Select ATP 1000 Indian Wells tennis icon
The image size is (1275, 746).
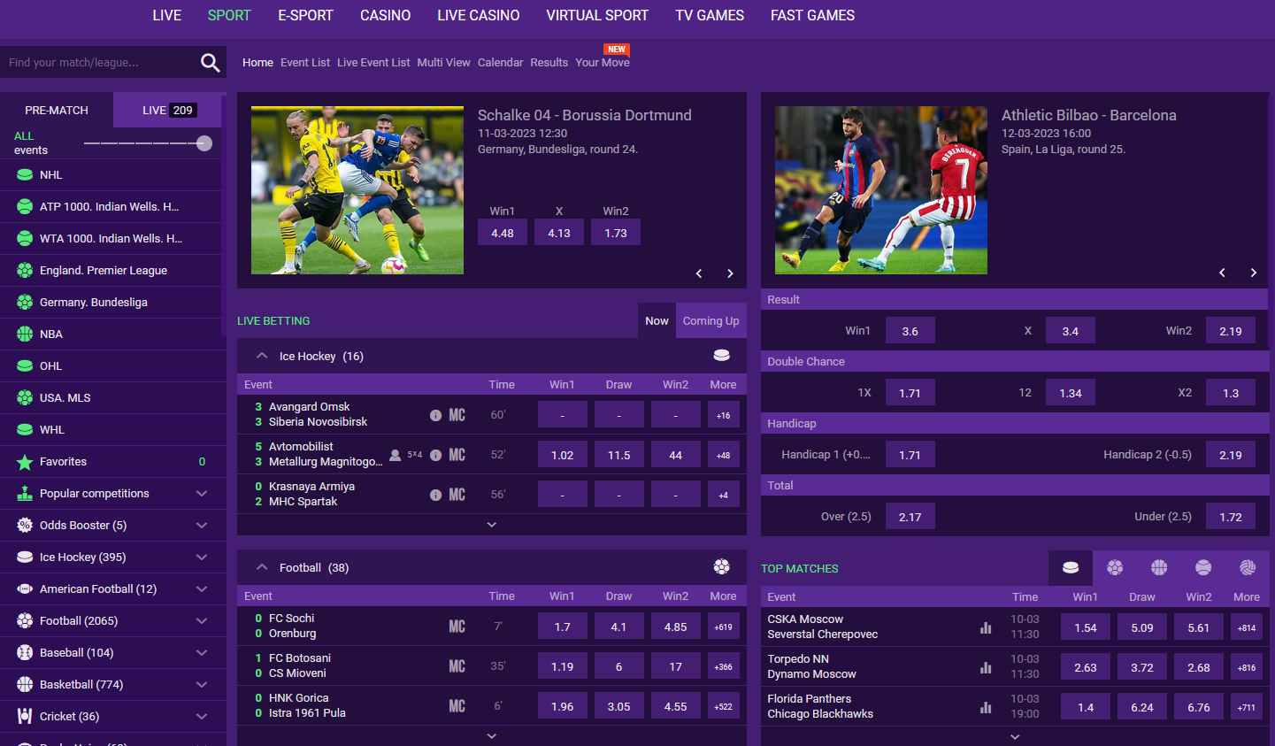coord(25,207)
